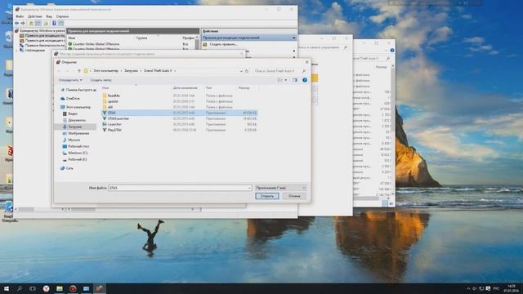Viewport: 523px width, 294px height.
Task: Click Этот компьютер in the address breadcrumb
Action: coord(105,71)
